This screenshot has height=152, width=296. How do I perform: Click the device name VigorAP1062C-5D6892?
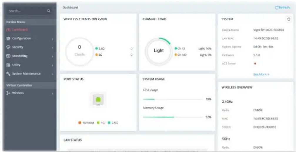click(269, 30)
